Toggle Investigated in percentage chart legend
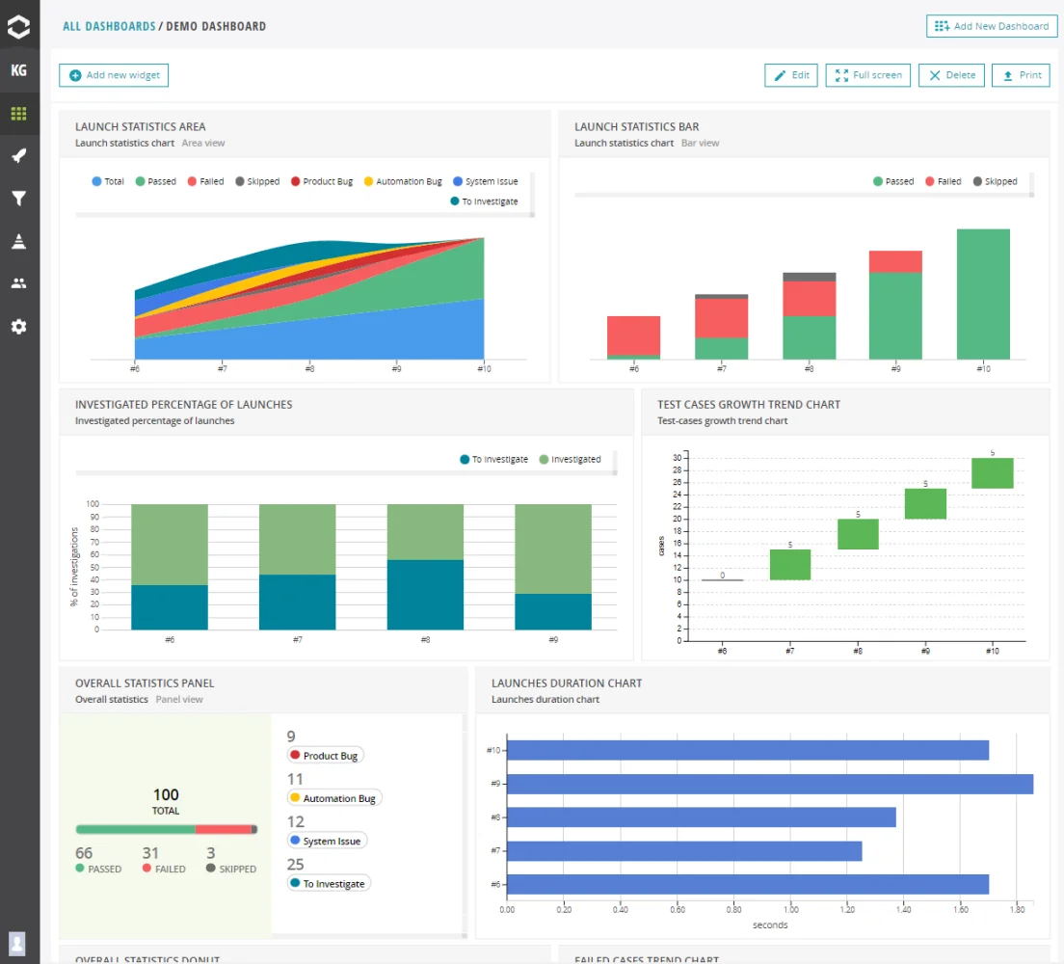 pos(570,459)
